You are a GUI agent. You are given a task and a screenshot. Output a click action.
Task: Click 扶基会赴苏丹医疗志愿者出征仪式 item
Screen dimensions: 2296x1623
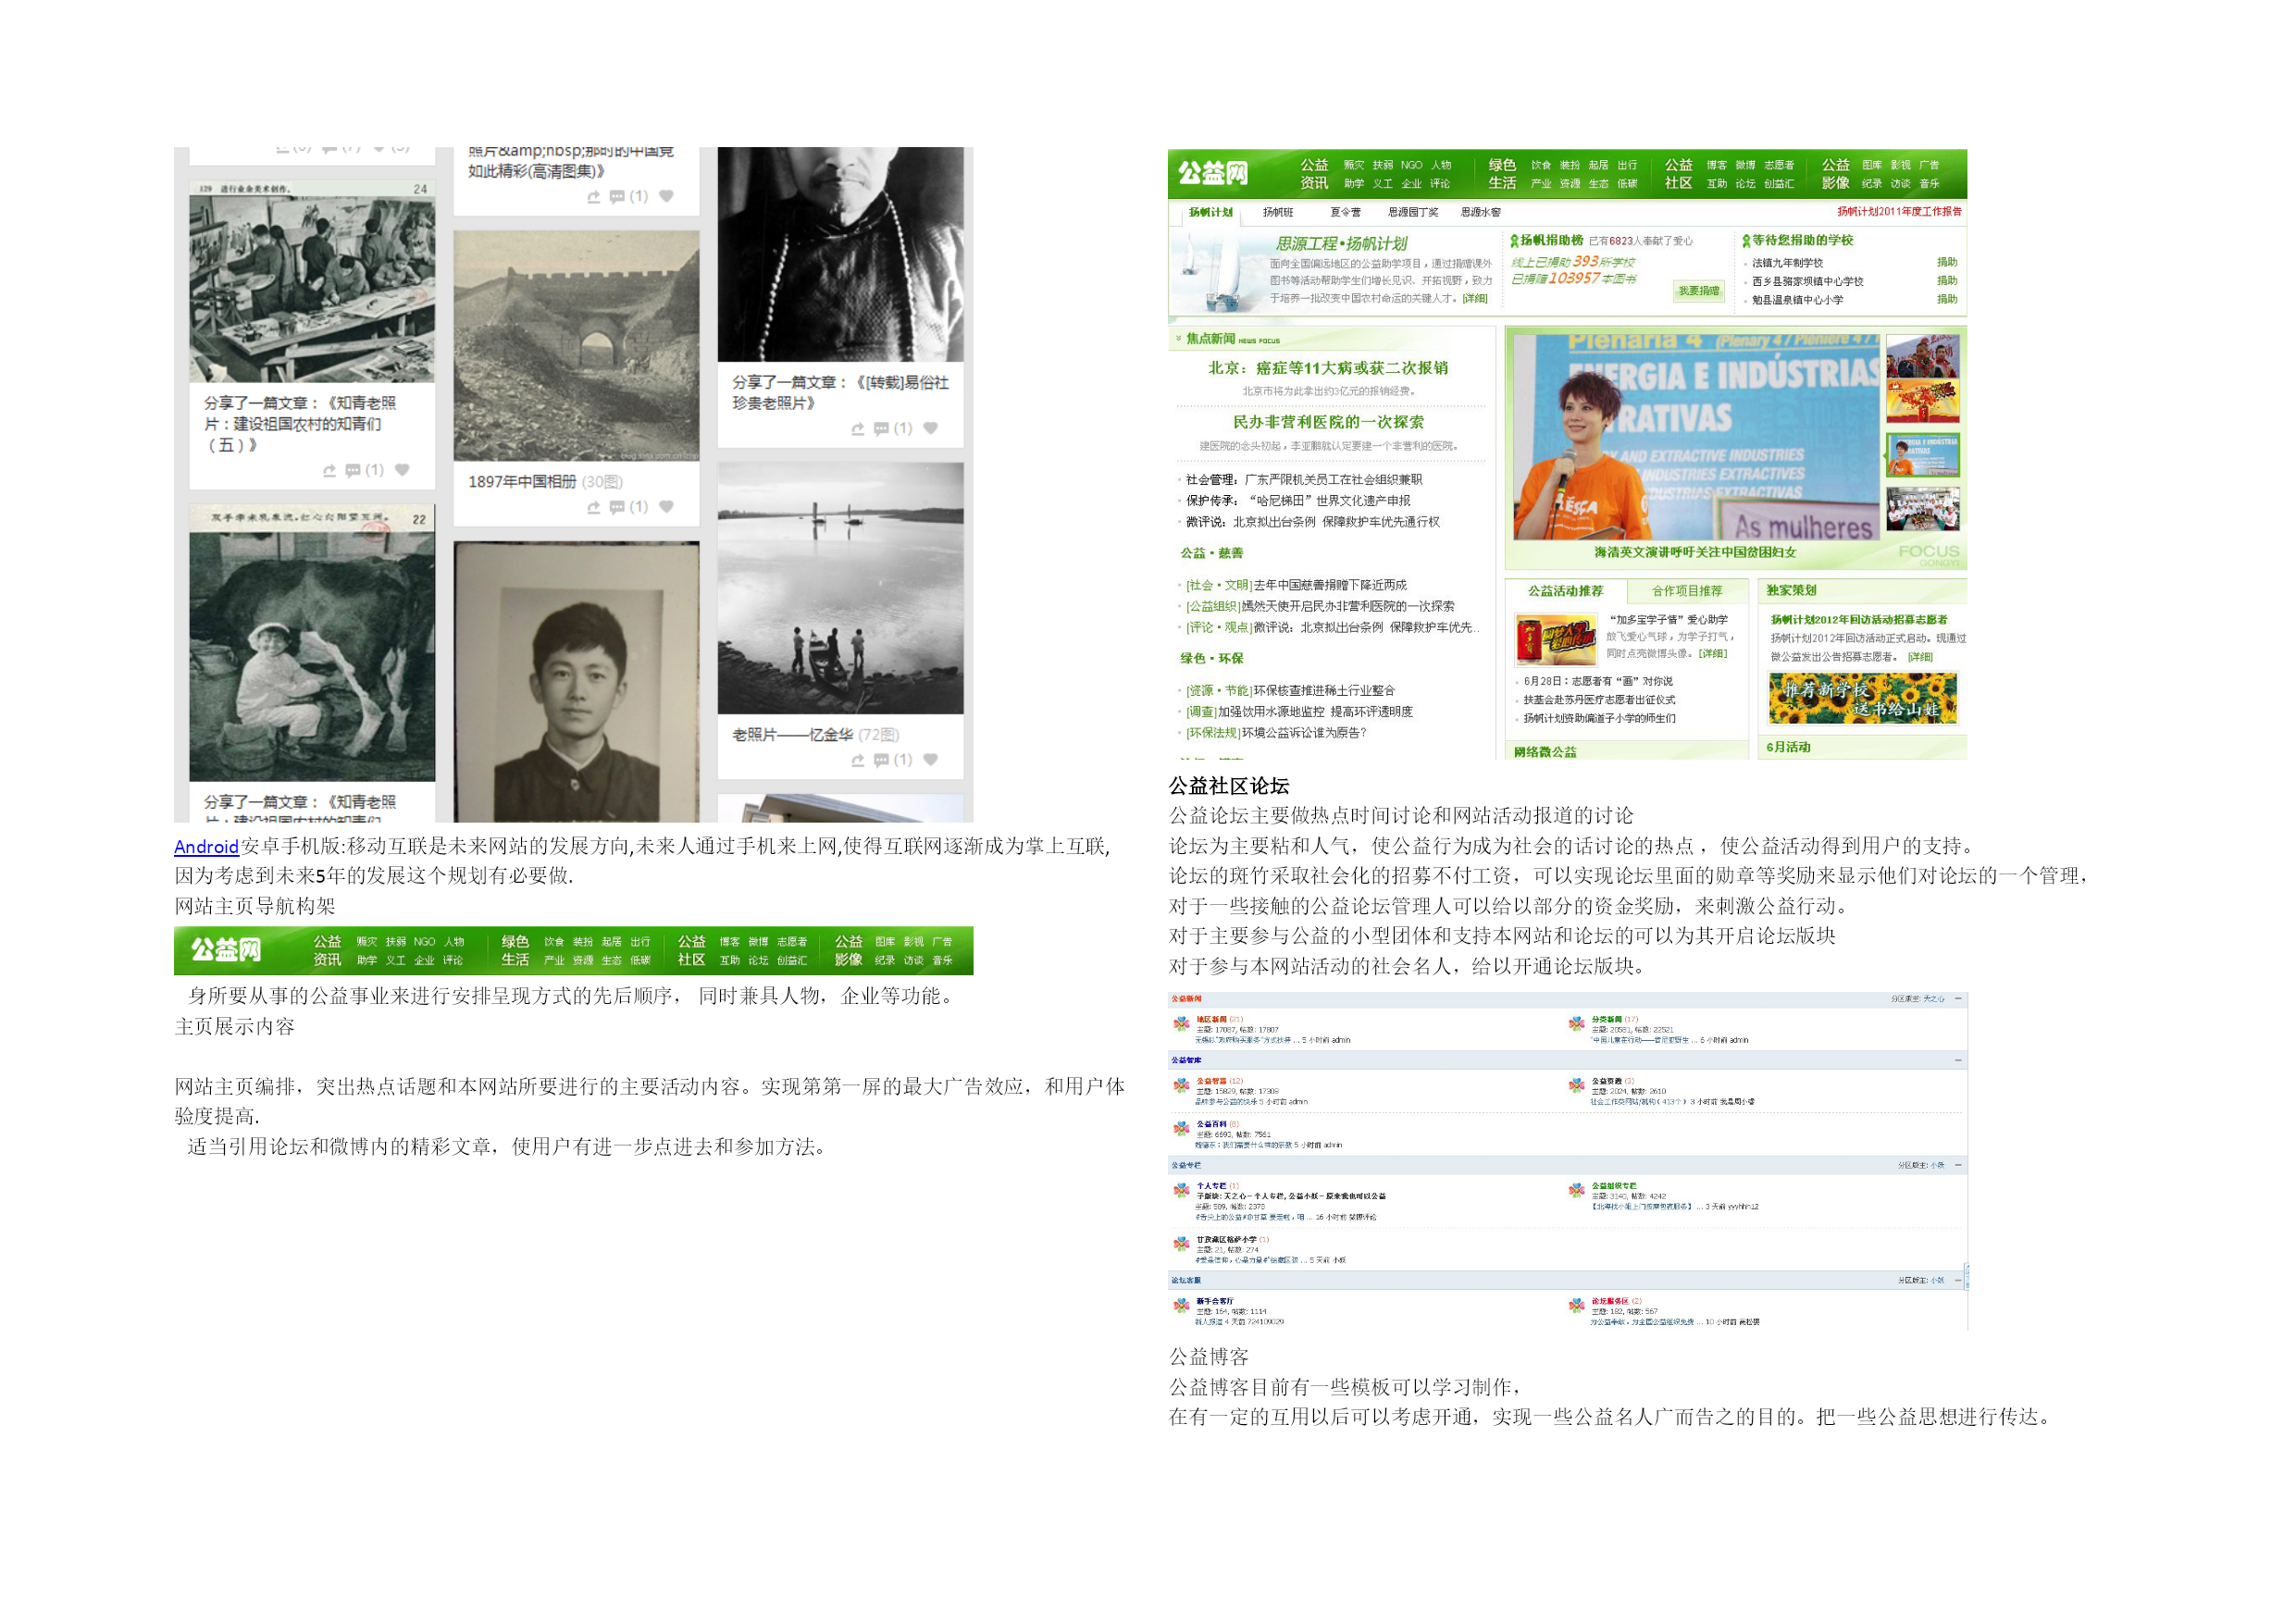tap(1598, 700)
